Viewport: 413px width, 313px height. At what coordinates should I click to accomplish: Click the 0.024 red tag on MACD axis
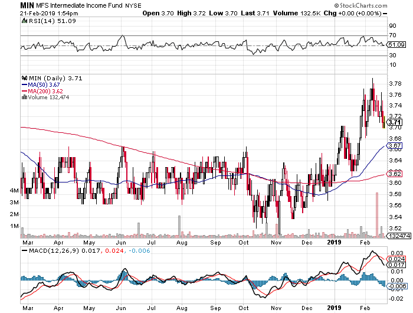pyautogui.click(x=396, y=259)
